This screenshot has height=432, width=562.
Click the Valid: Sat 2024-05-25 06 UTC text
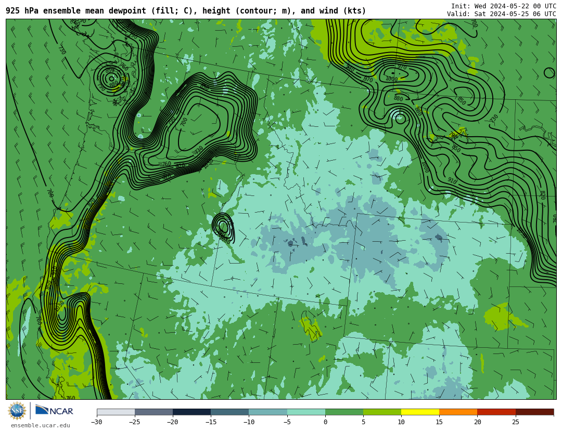coord(502,14)
